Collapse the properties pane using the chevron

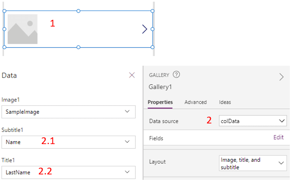[x=281, y=77]
